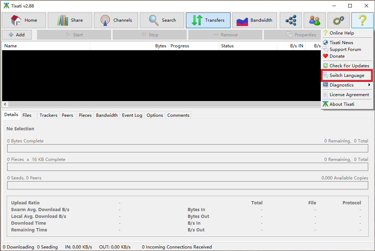Open the Share section with books icon

pos(70,20)
